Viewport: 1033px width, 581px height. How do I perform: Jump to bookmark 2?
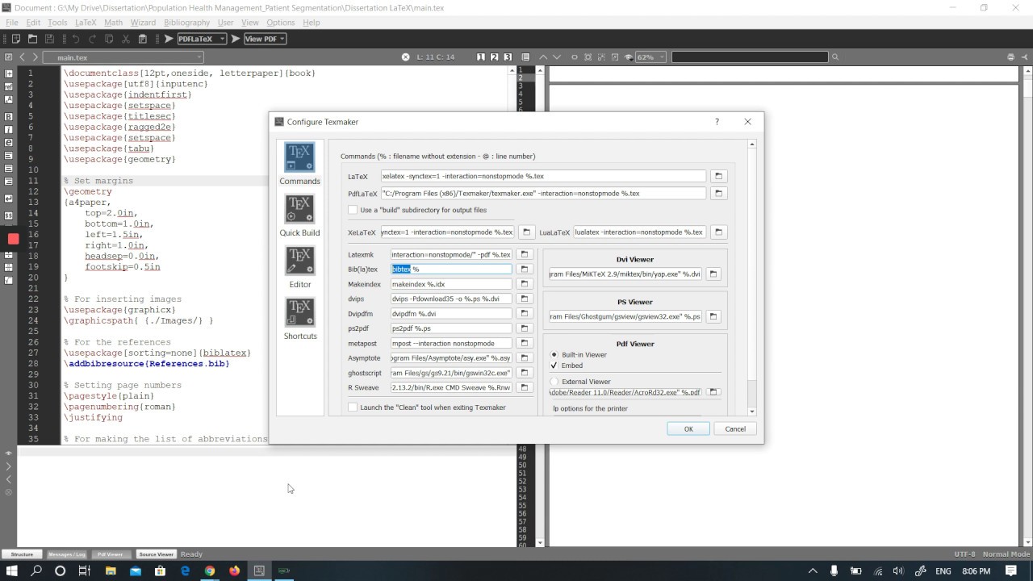point(494,57)
